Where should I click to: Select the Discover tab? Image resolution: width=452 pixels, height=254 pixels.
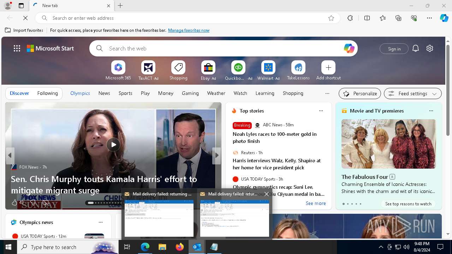click(x=19, y=93)
